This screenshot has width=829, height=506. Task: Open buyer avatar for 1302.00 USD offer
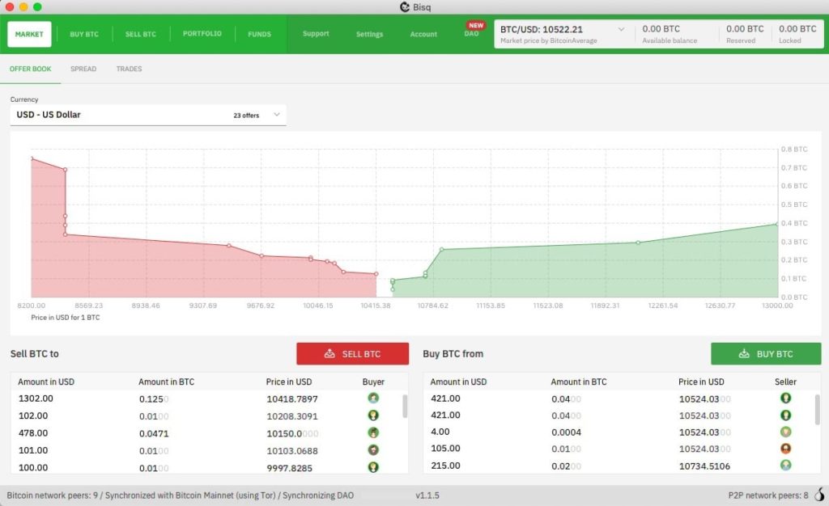[x=373, y=398]
